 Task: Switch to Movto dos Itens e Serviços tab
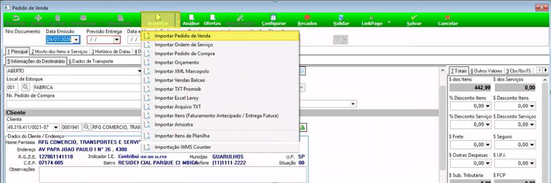click(59, 52)
